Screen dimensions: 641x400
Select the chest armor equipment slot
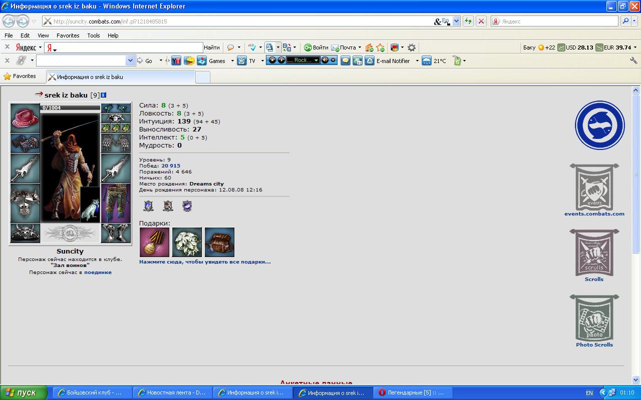click(x=25, y=203)
